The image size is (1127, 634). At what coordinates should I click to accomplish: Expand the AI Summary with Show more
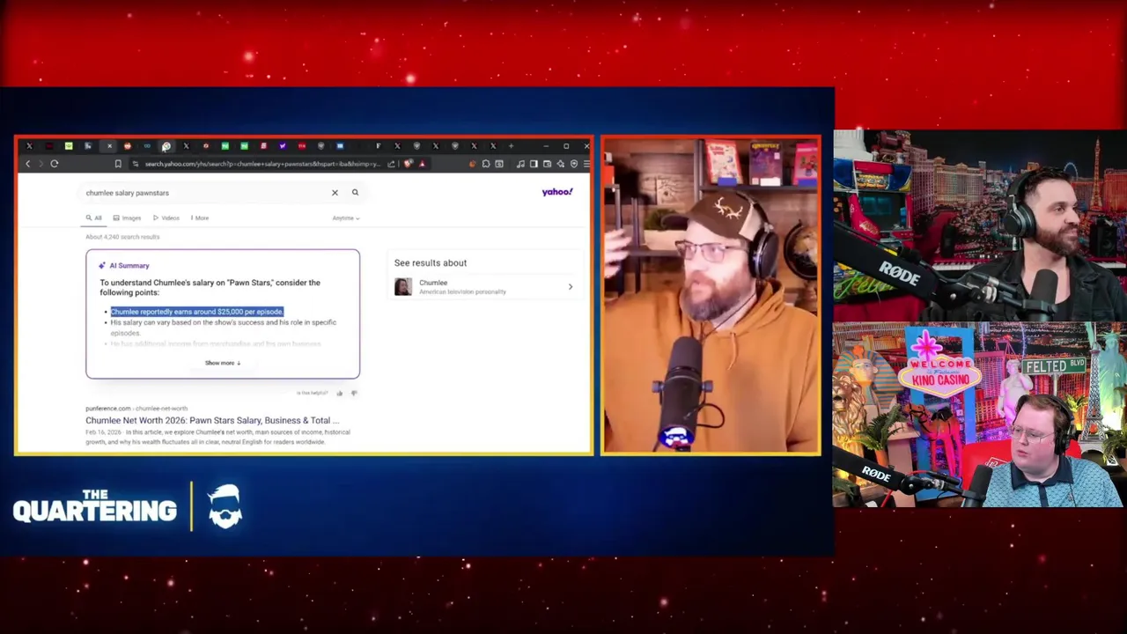[223, 363]
